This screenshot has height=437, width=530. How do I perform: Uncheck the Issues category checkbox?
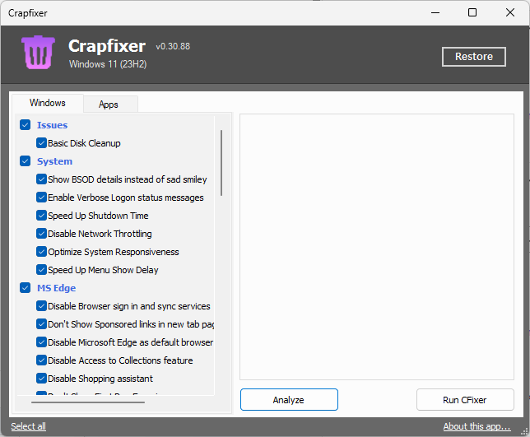tap(25, 125)
